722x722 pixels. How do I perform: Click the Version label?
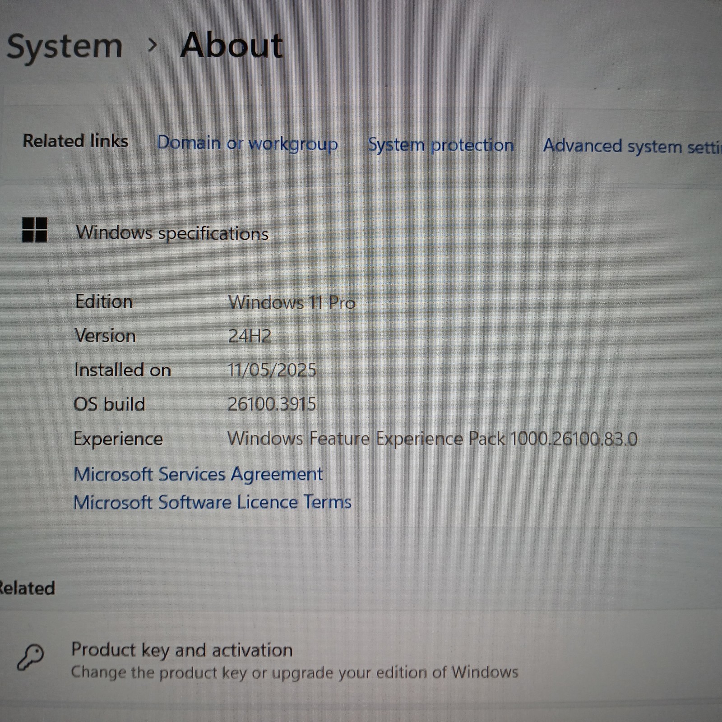coord(105,336)
